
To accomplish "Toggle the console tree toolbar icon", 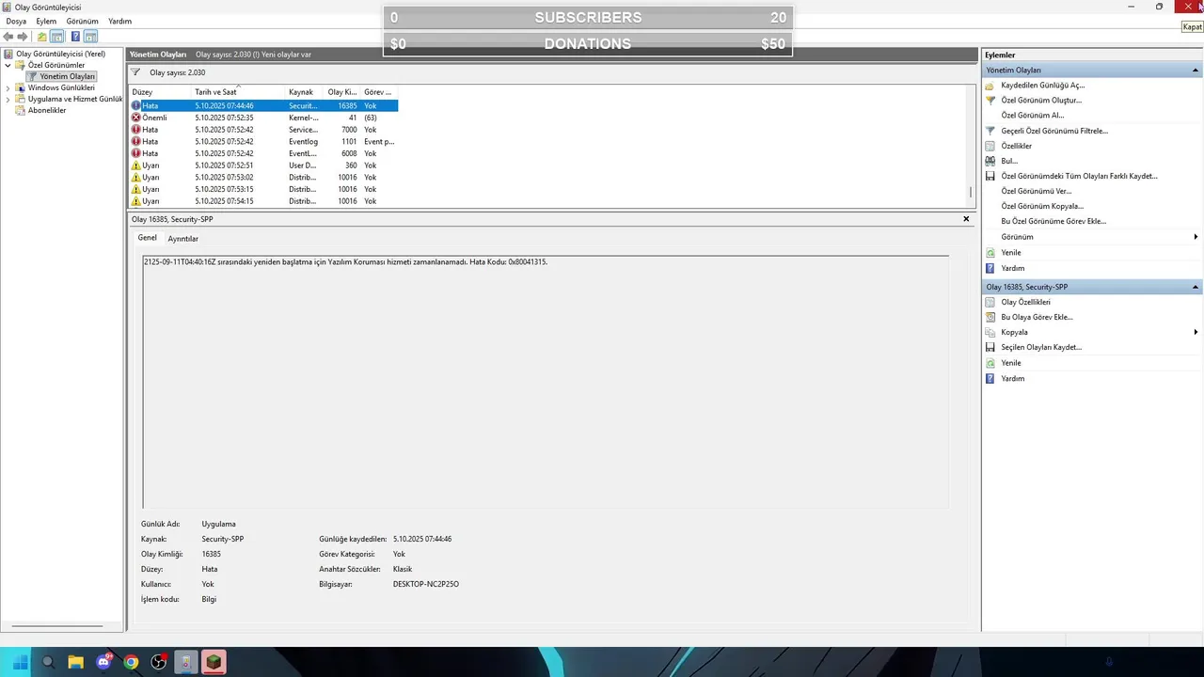I will [57, 37].
